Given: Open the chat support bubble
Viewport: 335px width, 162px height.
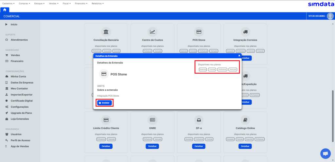Looking at the screenshot, I should pyautogui.click(x=326, y=153).
